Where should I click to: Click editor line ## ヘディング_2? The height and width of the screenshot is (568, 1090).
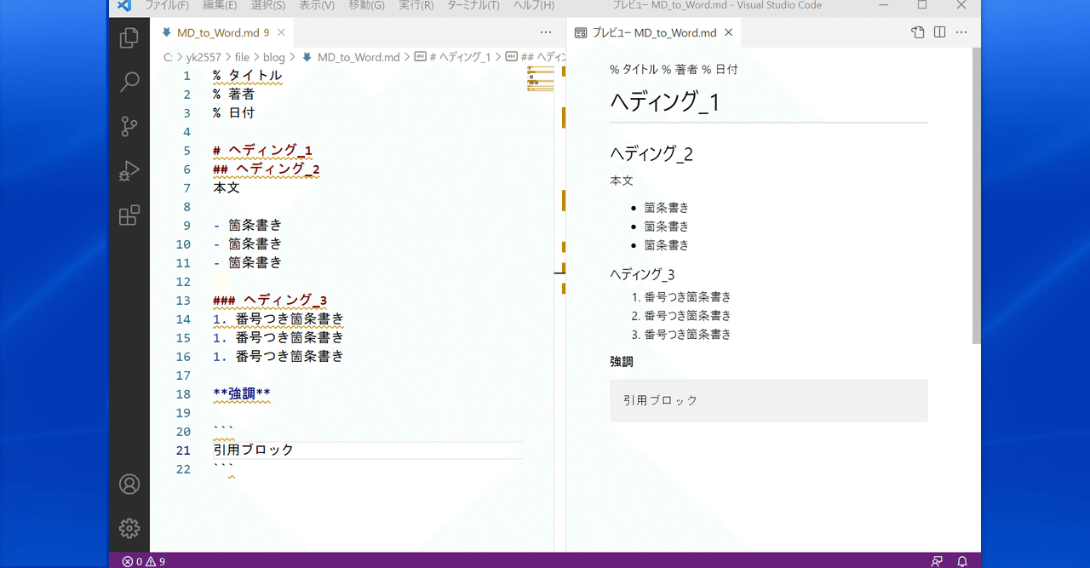[267, 169]
